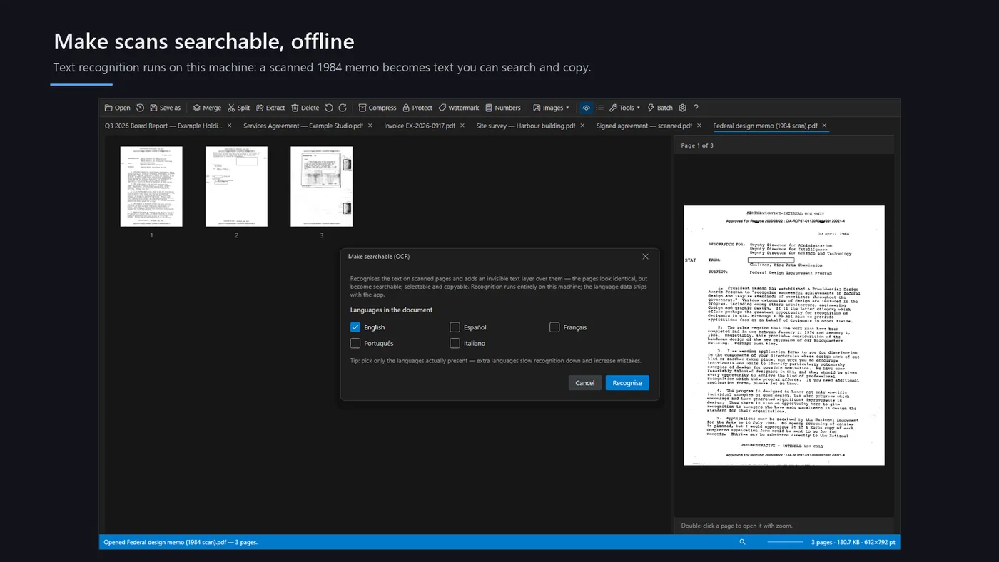Close the Invoice EX-2026-0917 tab
The image size is (999, 562).
pyautogui.click(x=462, y=126)
